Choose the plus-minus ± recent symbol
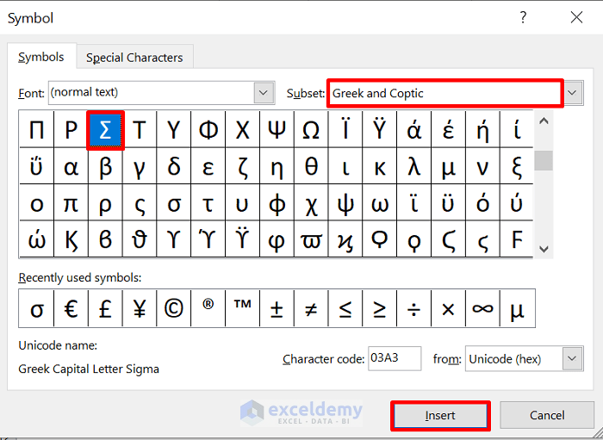Screen dimensions: 603x440 tap(277, 308)
